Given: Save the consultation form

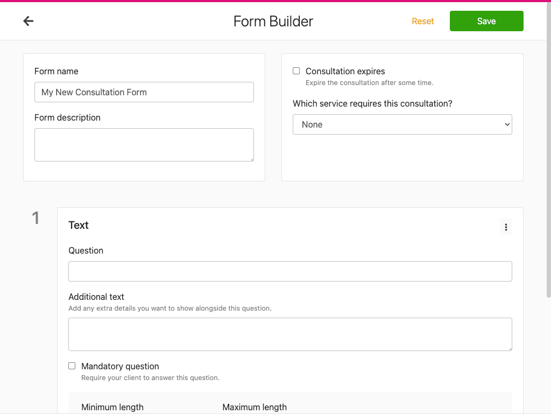Looking at the screenshot, I should [x=486, y=21].
